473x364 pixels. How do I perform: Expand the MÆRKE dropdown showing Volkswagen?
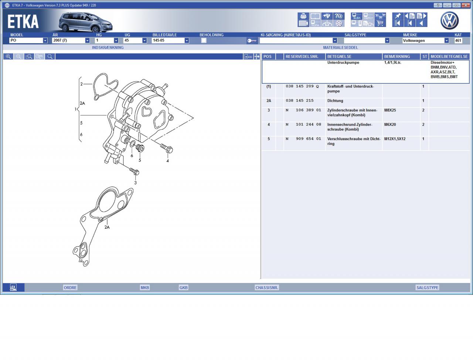(446, 41)
